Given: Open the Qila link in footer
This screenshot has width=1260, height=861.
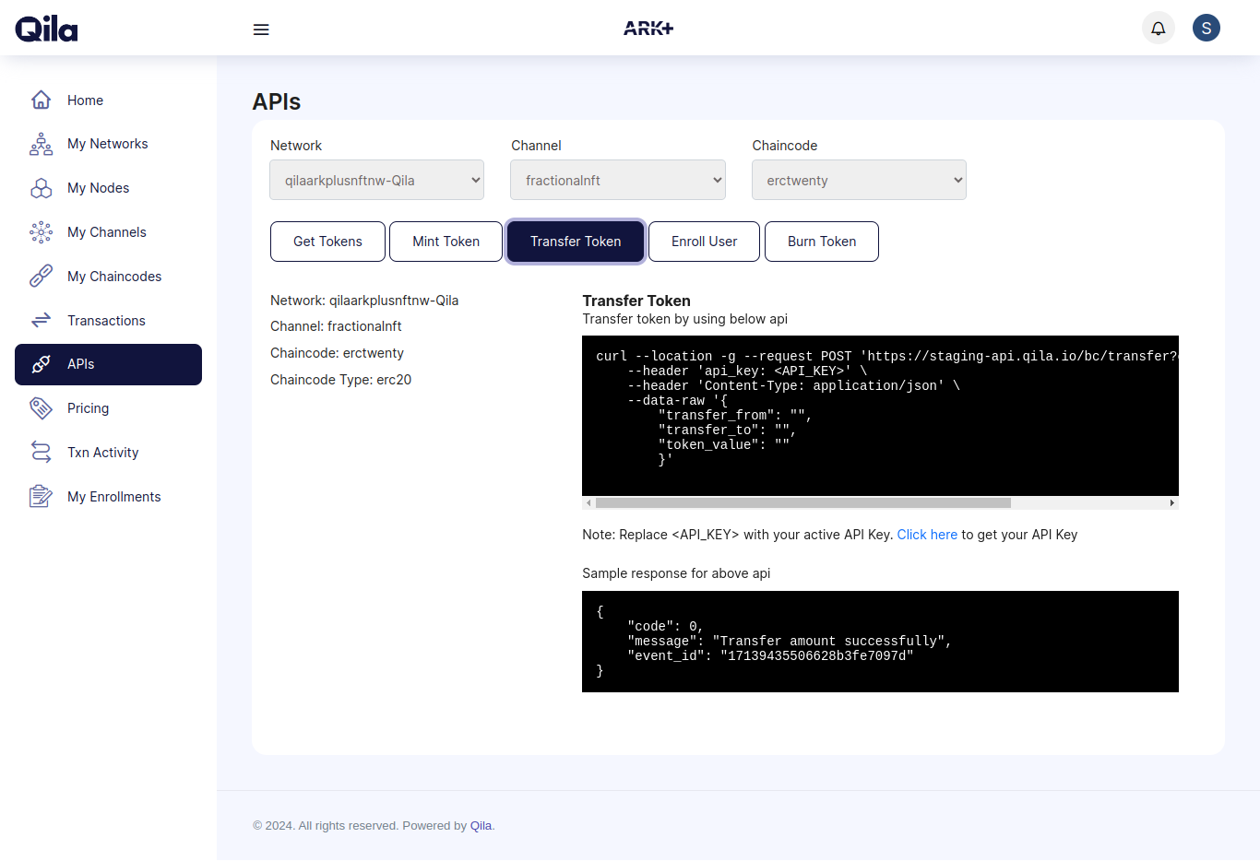Looking at the screenshot, I should [481, 826].
